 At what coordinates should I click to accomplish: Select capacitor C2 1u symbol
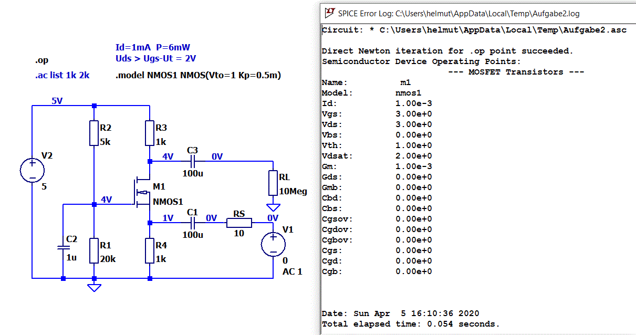pyautogui.click(x=63, y=247)
